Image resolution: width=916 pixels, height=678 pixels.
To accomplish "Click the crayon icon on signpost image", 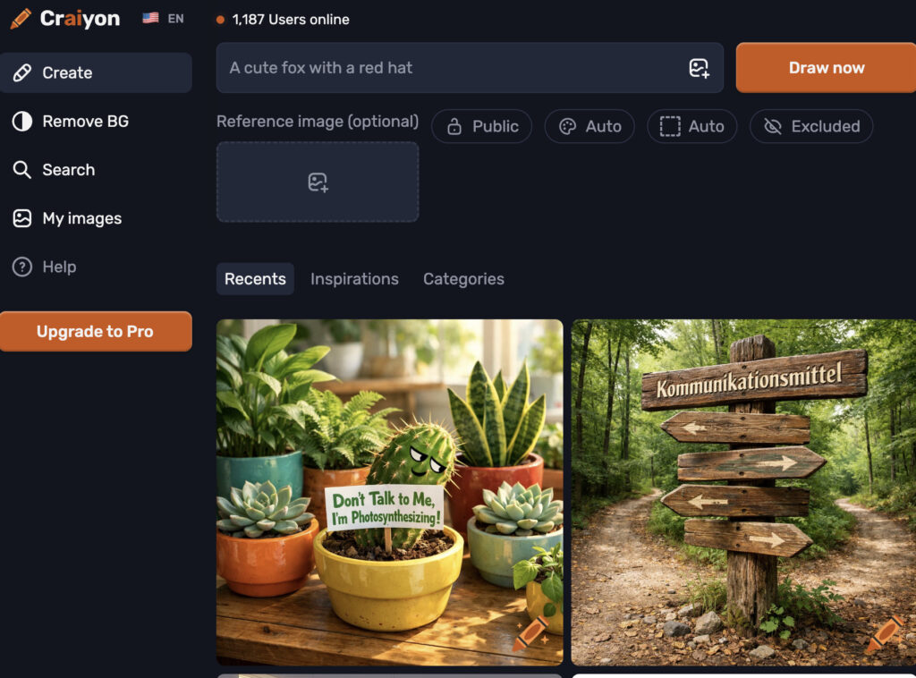I will [885, 634].
